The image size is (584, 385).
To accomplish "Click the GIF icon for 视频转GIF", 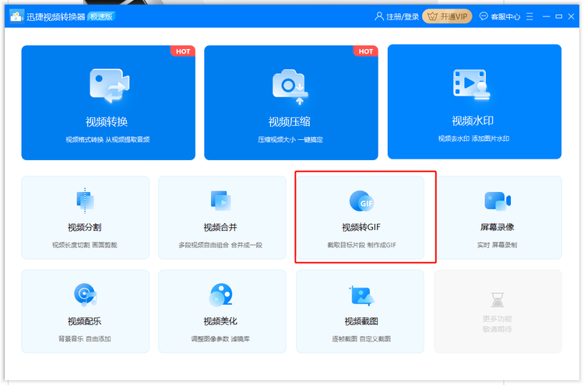I will [x=361, y=201].
